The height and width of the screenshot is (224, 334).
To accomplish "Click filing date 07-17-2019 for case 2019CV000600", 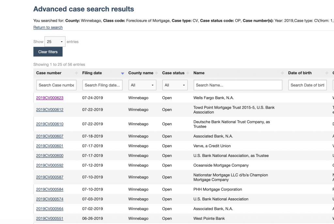I will pyautogui.click(x=92, y=156).
